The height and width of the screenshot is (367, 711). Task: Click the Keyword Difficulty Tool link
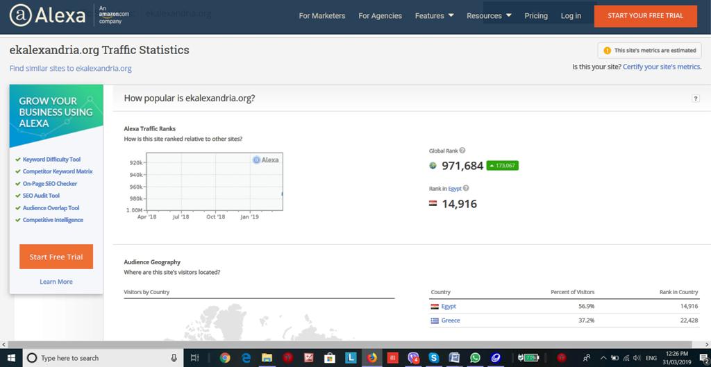51,160
